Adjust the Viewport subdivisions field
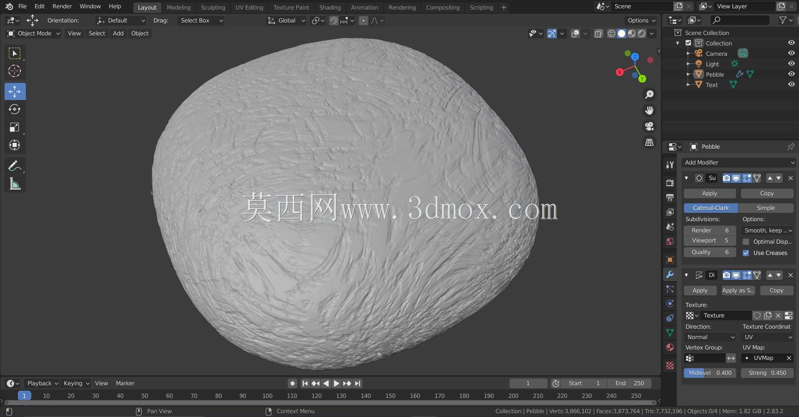Image resolution: width=799 pixels, height=417 pixels. point(710,240)
